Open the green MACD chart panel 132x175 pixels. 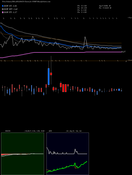click(22, 154)
